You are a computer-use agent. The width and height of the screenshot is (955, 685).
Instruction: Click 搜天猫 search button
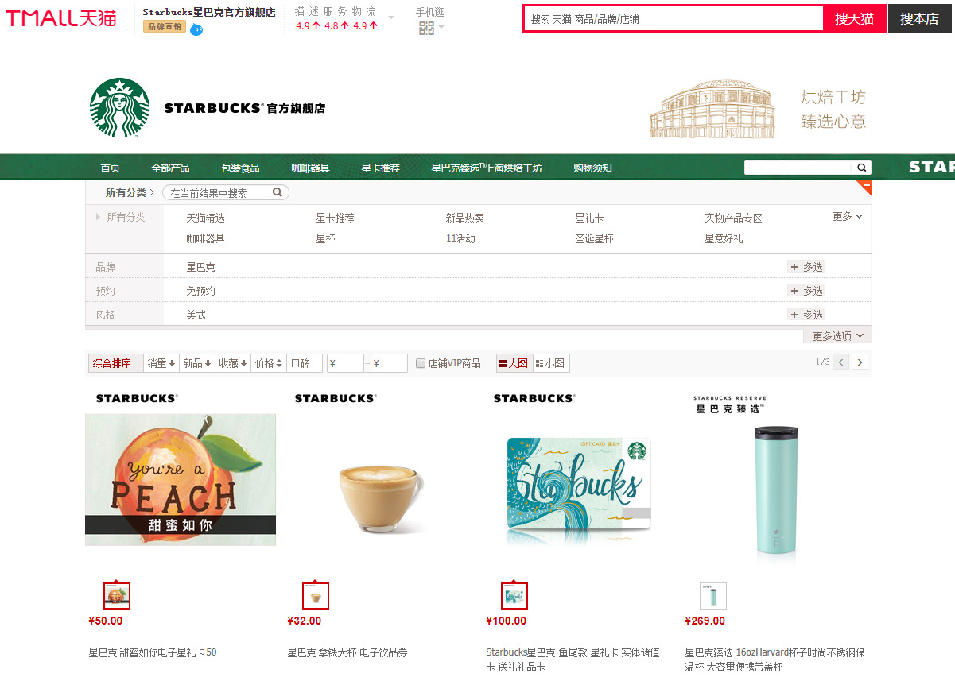855,18
